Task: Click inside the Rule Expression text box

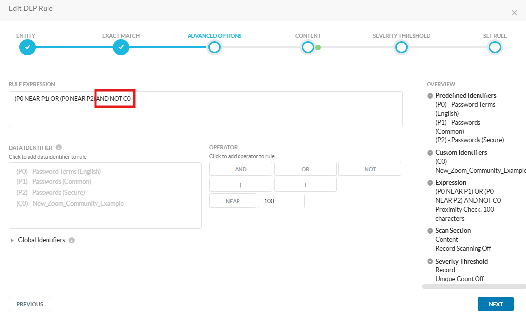Action: click(206, 109)
